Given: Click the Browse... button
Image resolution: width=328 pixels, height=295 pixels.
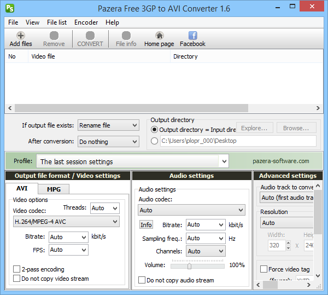Looking at the screenshot, I should point(296,128).
